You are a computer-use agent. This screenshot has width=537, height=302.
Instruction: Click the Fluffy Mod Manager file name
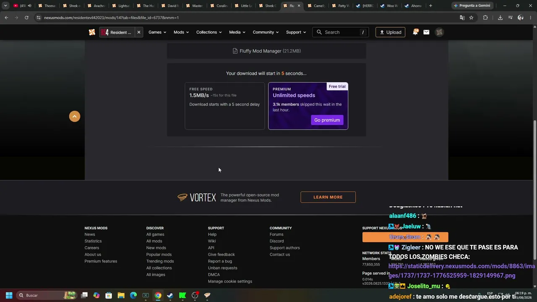pos(261,51)
